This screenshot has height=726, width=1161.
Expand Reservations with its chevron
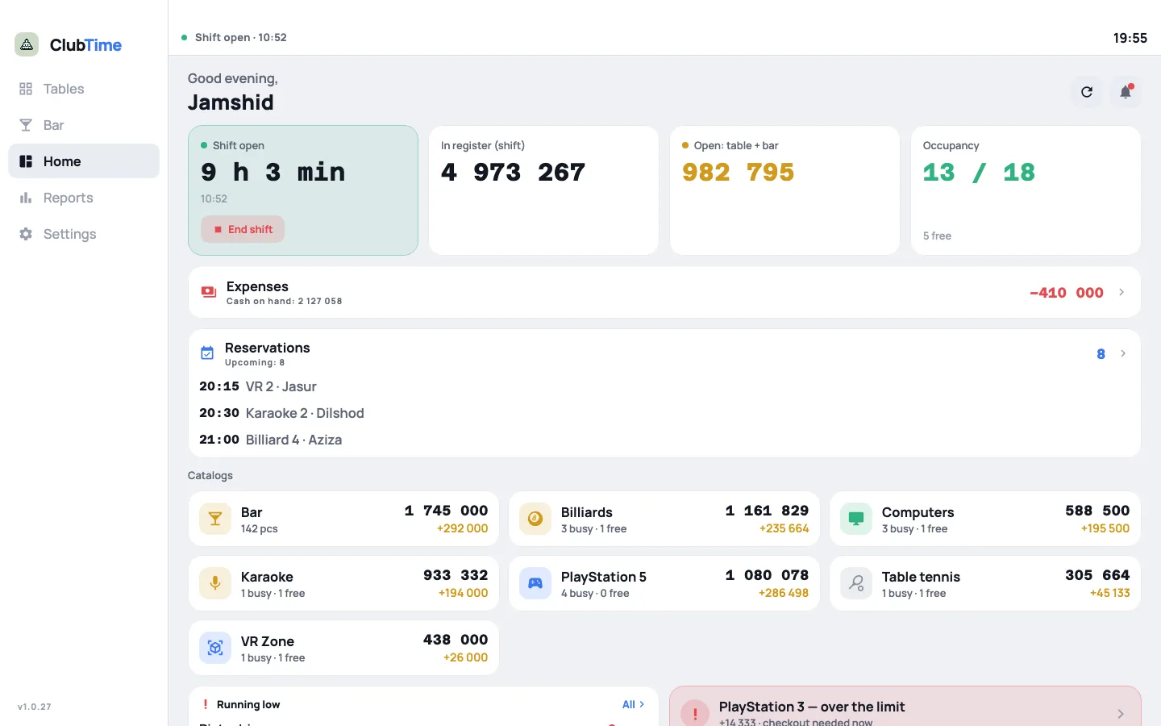click(1123, 353)
